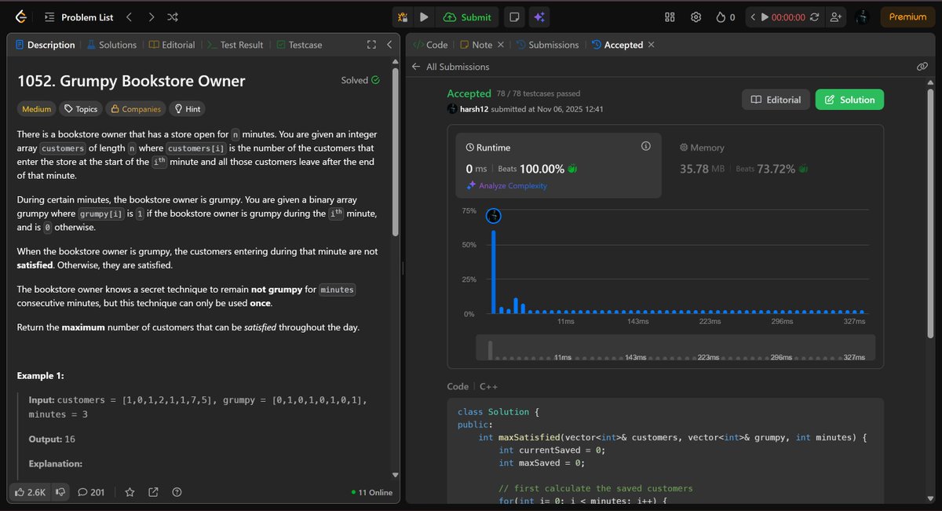Image resolution: width=942 pixels, height=511 pixels.
Task: Open the Testcase tab
Action: pyautogui.click(x=299, y=45)
